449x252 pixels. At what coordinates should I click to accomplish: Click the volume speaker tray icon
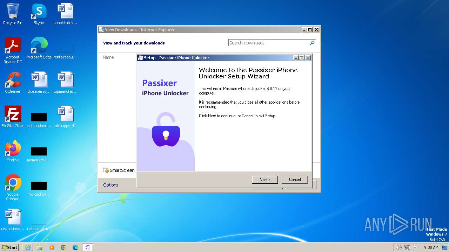tap(398, 247)
